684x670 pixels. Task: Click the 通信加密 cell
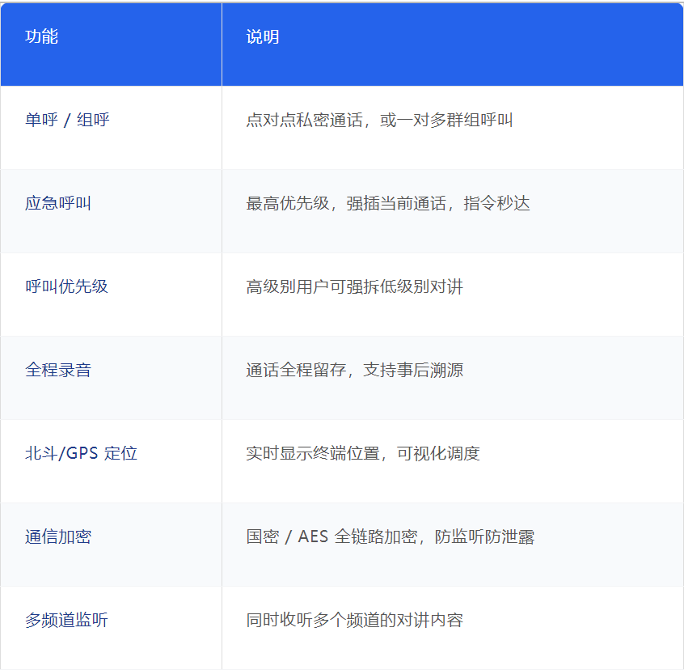point(112,545)
